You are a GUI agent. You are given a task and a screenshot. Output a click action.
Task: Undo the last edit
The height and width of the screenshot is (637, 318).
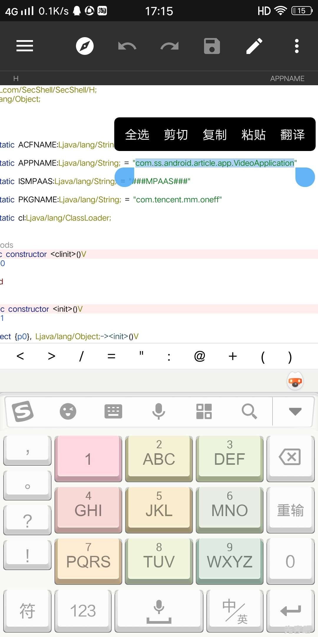127,46
